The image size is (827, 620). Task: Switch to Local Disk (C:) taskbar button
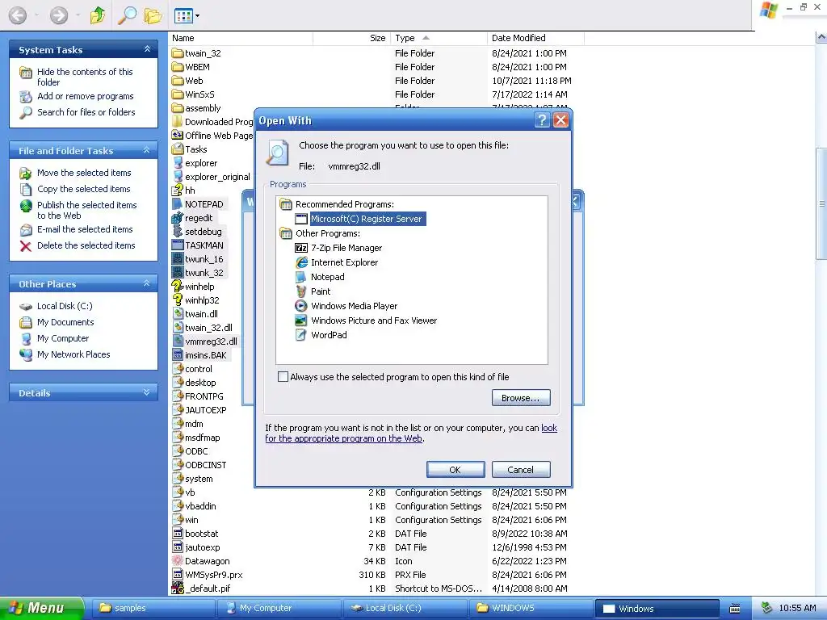(405, 608)
